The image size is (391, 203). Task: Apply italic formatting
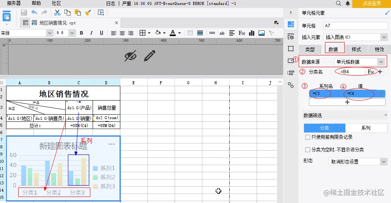(91, 33)
